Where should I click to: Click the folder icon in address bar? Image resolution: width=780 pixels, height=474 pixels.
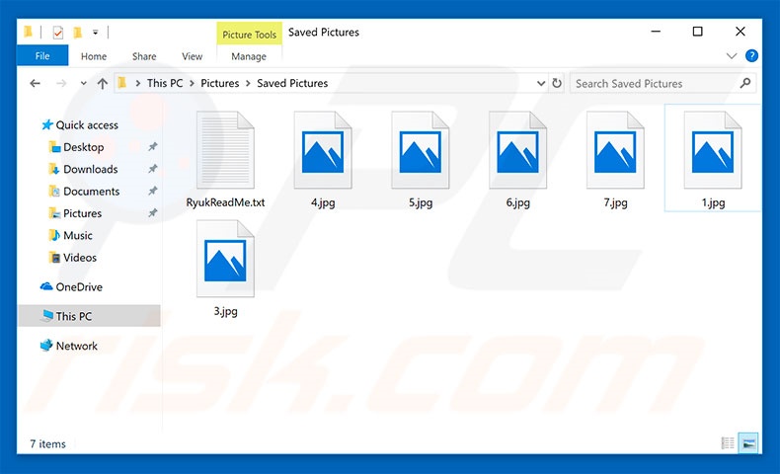(x=122, y=83)
